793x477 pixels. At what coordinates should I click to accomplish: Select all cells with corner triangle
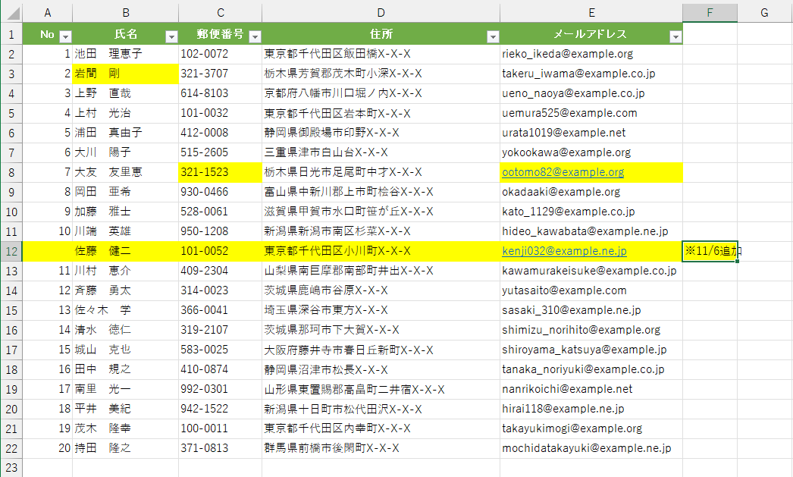(x=11, y=13)
